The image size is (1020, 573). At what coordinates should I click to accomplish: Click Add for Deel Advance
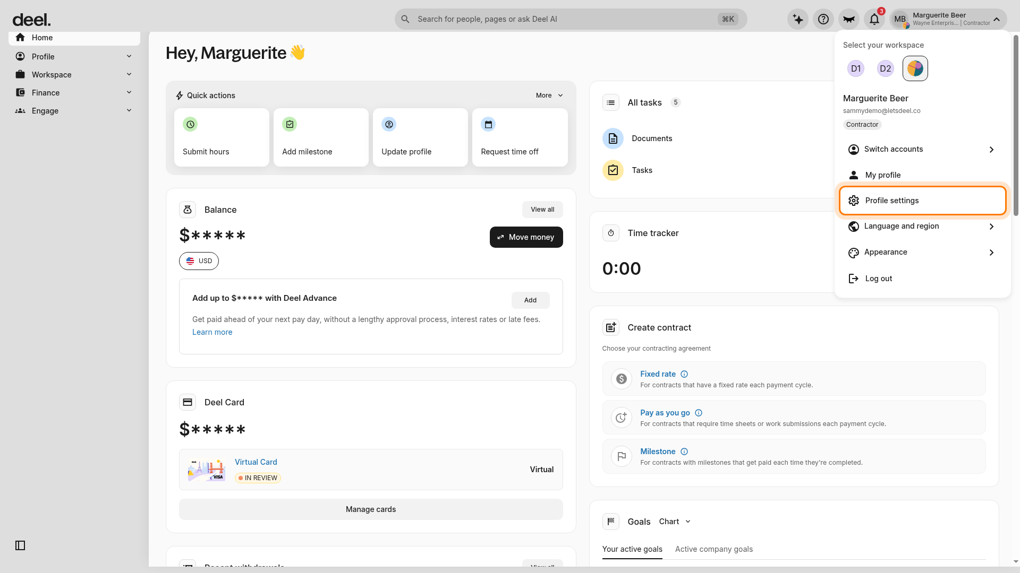pos(530,300)
